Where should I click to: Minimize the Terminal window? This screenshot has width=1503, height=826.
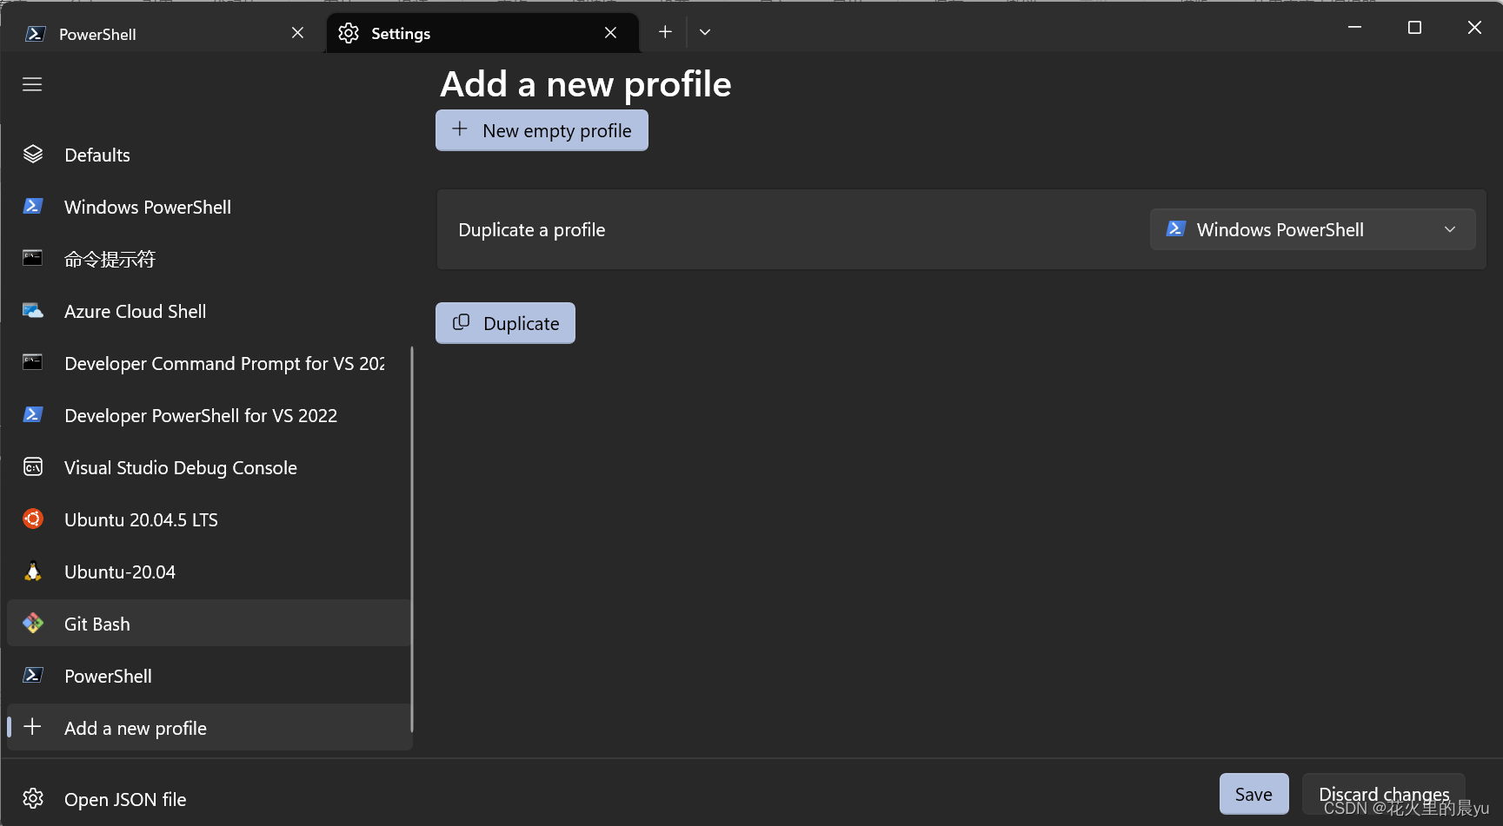[x=1354, y=28]
